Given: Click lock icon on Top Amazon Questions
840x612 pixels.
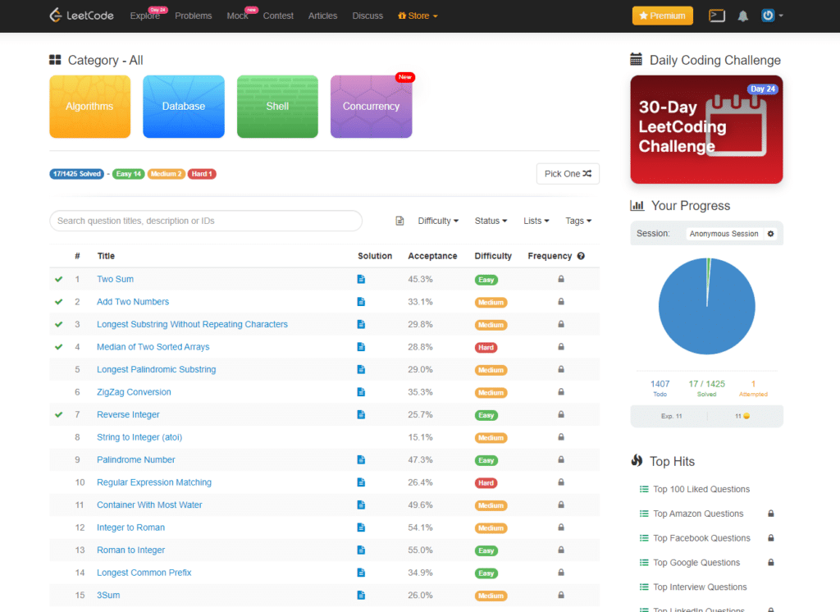Looking at the screenshot, I should tap(771, 514).
